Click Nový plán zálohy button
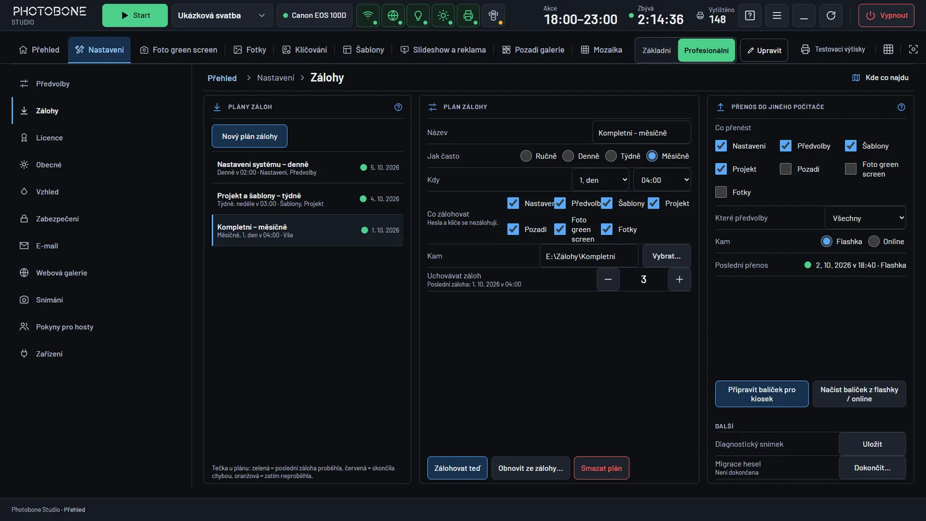 coord(249,137)
